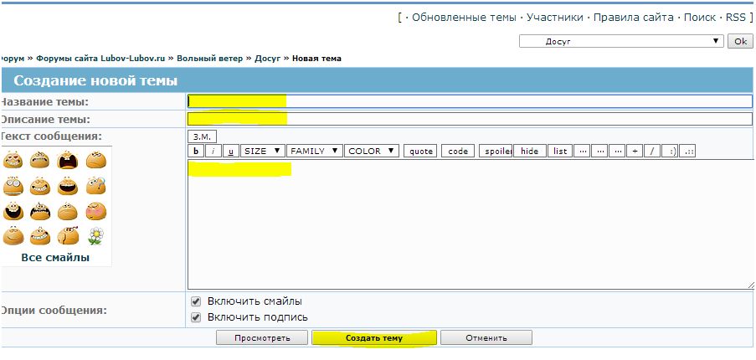Apply italic formatting with the i button
Viewport: 756px width, 360px height.
pos(213,152)
